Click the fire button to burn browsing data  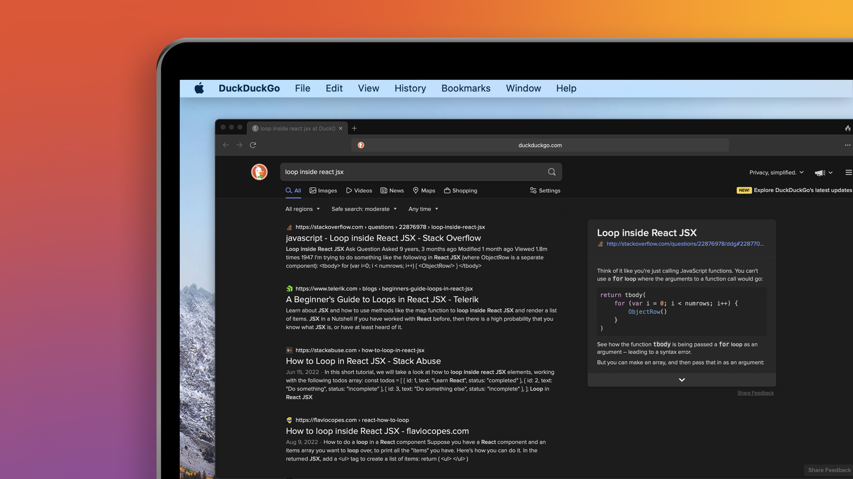[x=847, y=128]
